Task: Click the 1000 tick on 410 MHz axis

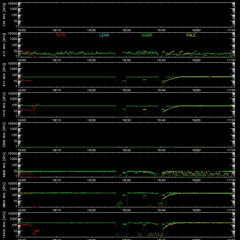Action: point(13,39)
